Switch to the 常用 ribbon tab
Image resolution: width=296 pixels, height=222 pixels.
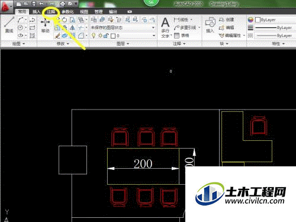pyautogui.click(x=22, y=12)
